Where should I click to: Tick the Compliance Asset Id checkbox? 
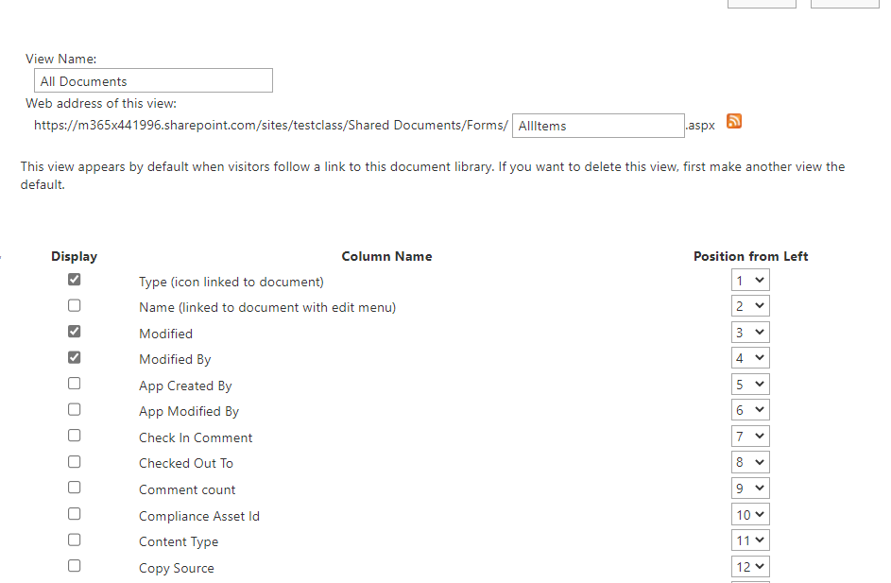point(74,514)
